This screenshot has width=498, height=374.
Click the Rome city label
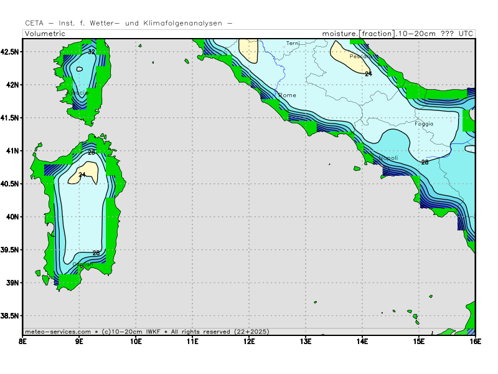(x=288, y=95)
